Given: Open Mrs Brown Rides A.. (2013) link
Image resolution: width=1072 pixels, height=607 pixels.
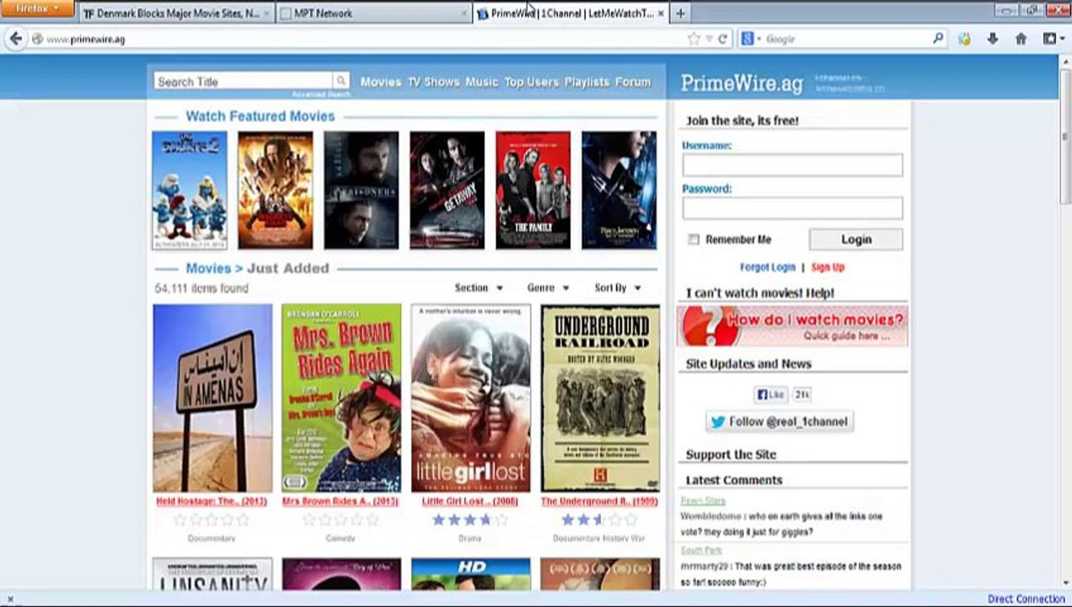Looking at the screenshot, I should coord(340,501).
